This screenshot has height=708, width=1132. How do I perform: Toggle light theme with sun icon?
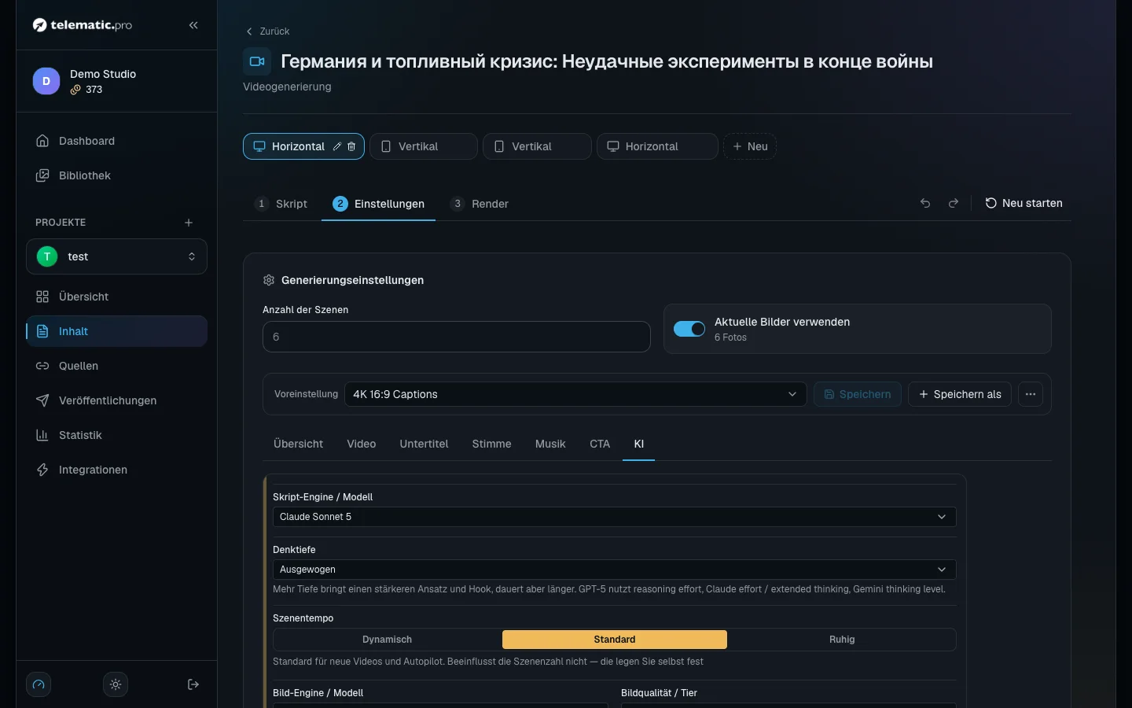click(116, 684)
